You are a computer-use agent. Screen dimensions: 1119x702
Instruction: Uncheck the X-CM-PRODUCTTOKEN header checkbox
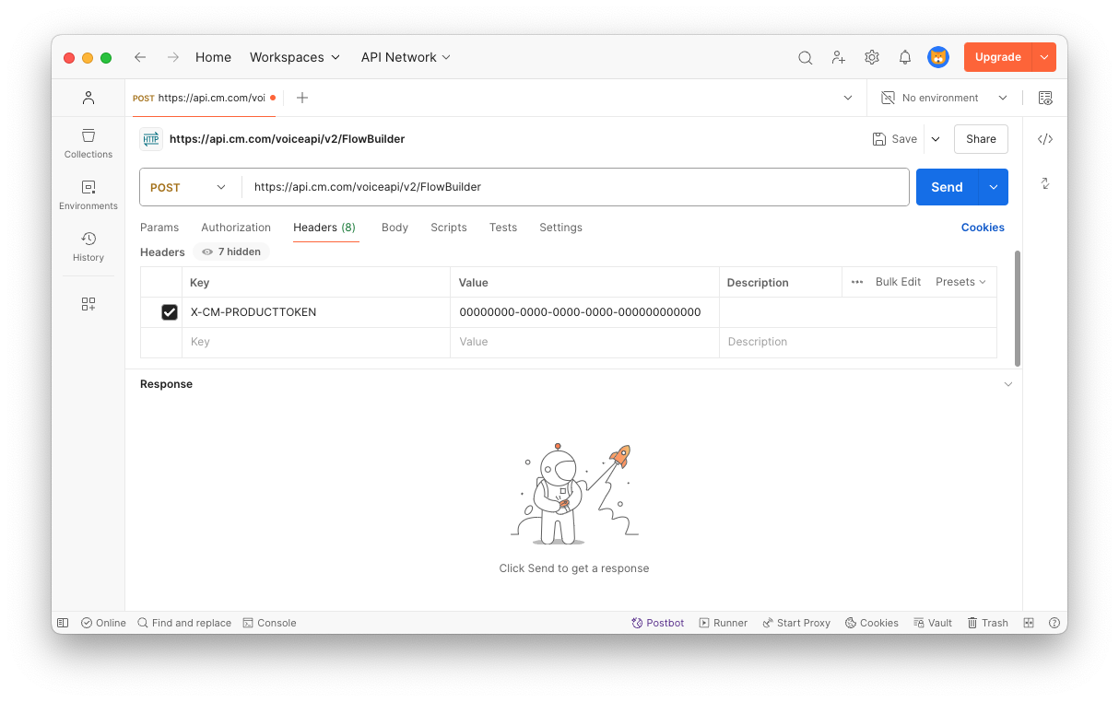coord(170,312)
